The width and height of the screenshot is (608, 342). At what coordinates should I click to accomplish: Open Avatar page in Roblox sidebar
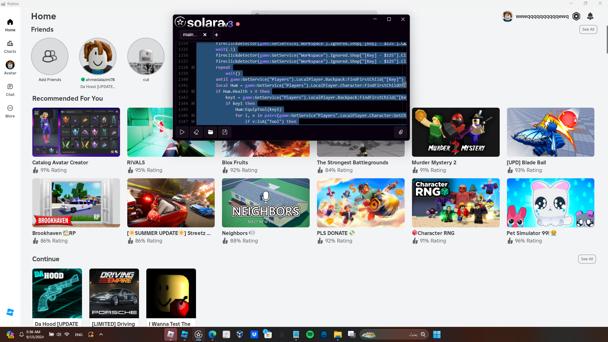[10, 68]
